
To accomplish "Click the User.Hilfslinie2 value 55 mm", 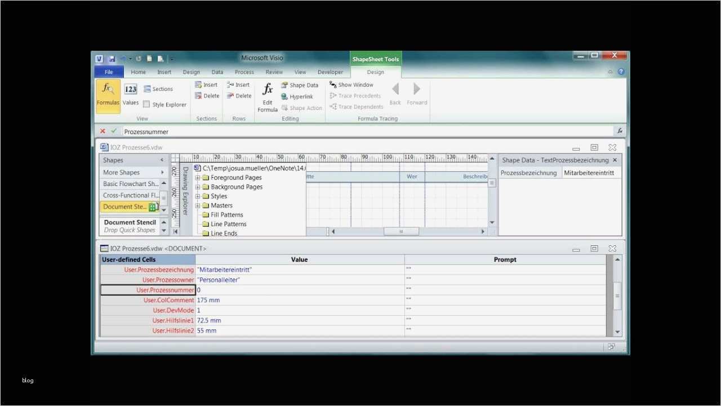I will (300, 330).
